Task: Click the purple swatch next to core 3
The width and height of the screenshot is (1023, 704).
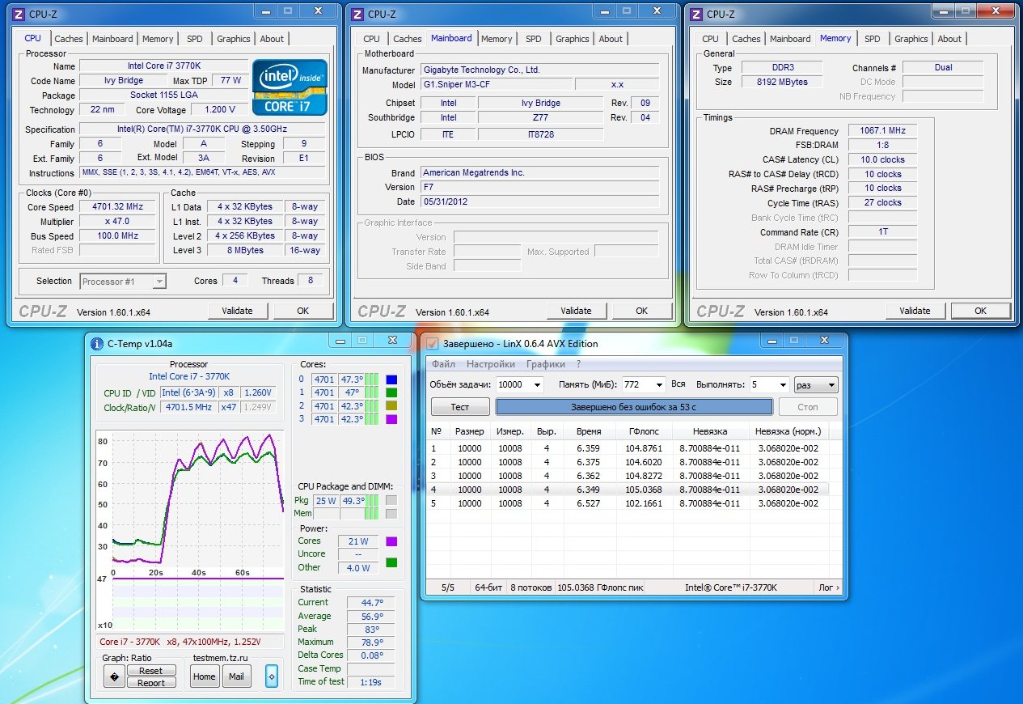Action: coord(391,419)
